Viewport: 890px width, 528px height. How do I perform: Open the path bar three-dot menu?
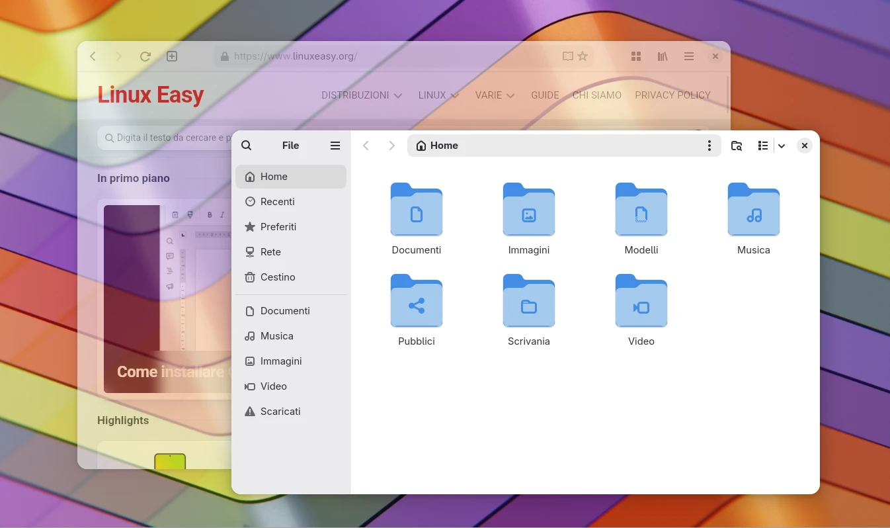709,145
